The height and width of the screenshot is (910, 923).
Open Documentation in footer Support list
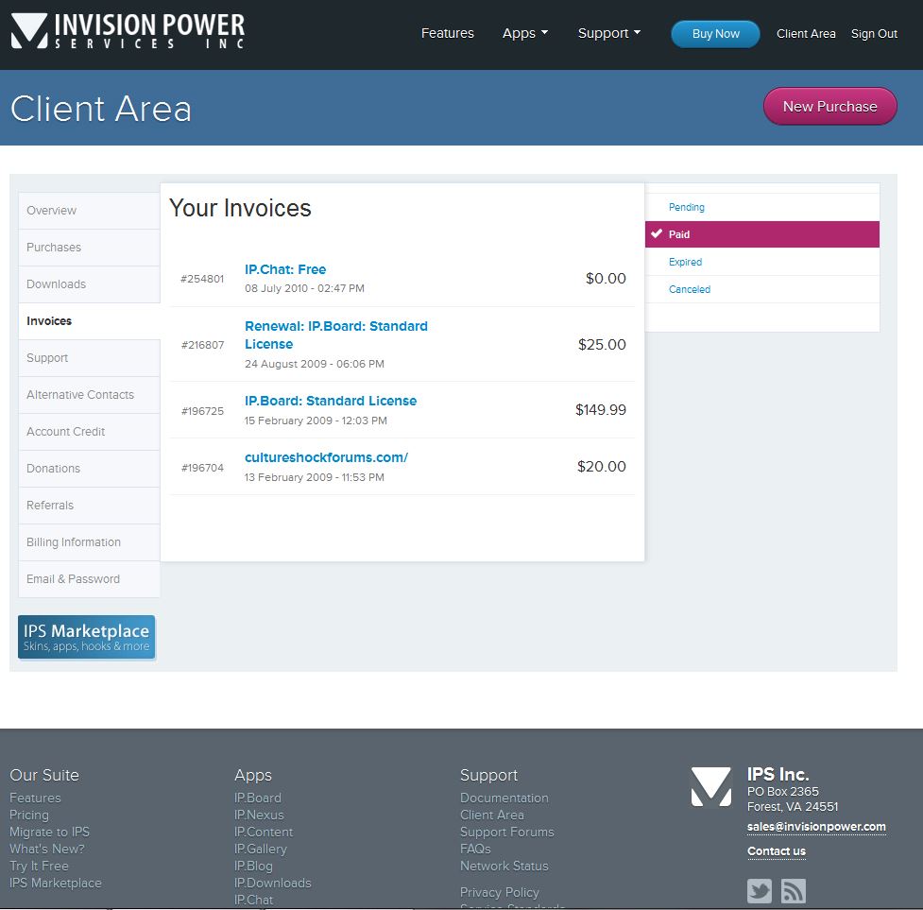click(x=504, y=798)
